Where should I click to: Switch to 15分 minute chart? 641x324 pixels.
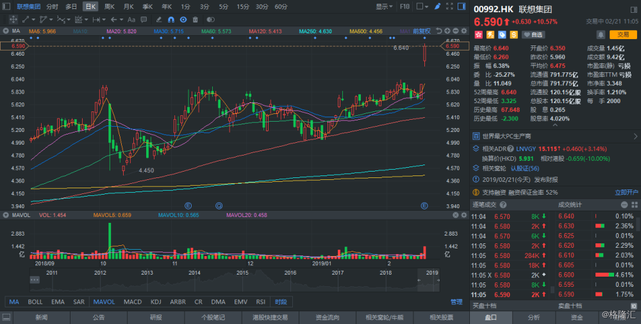[x=243, y=6]
